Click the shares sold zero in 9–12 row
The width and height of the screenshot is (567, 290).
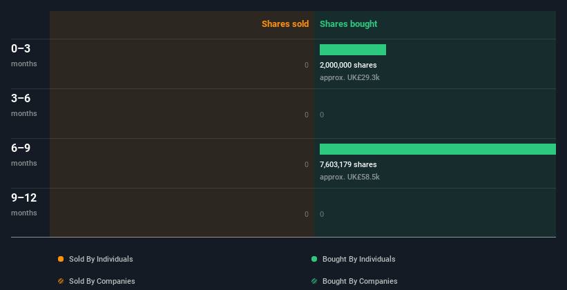307,214
